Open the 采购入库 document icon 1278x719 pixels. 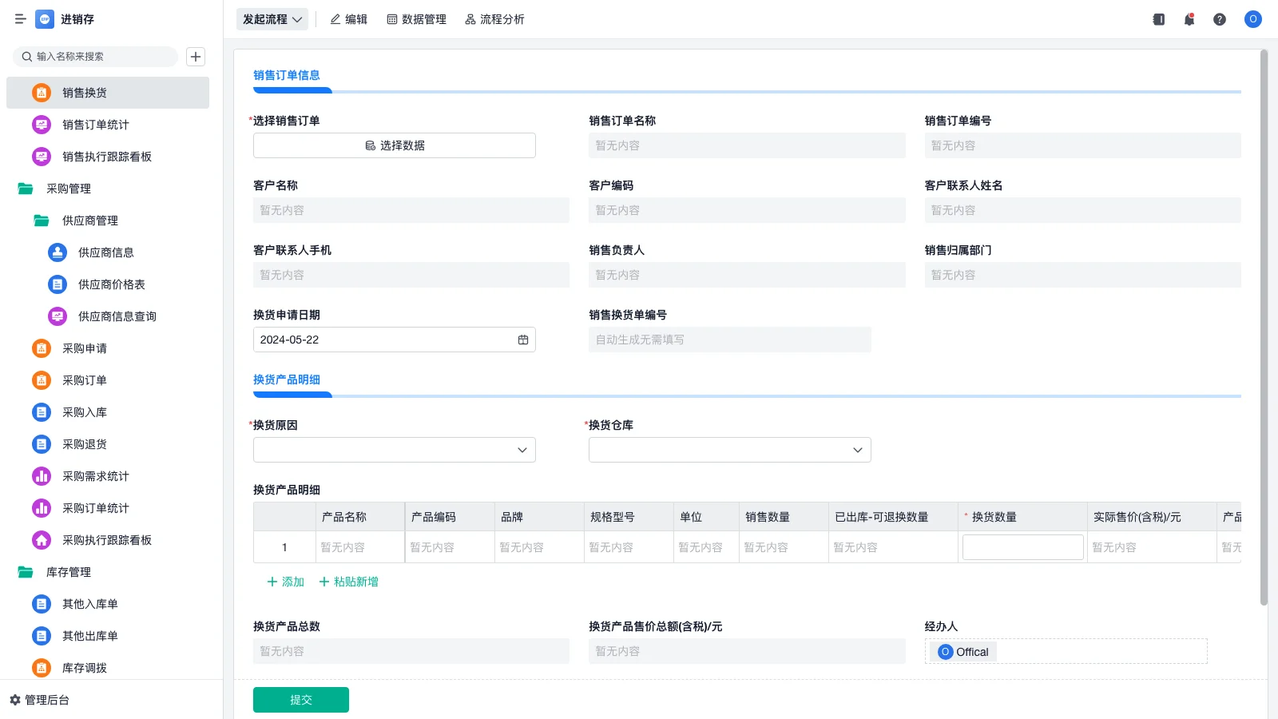(41, 411)
